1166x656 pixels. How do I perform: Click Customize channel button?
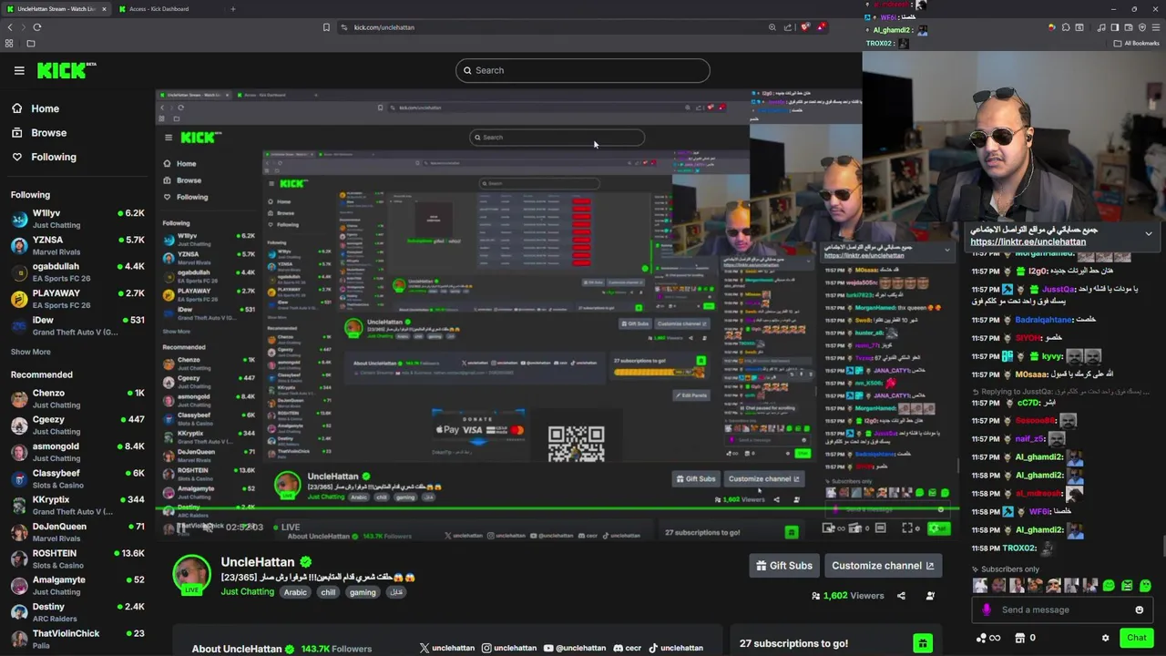coord(883,566)
